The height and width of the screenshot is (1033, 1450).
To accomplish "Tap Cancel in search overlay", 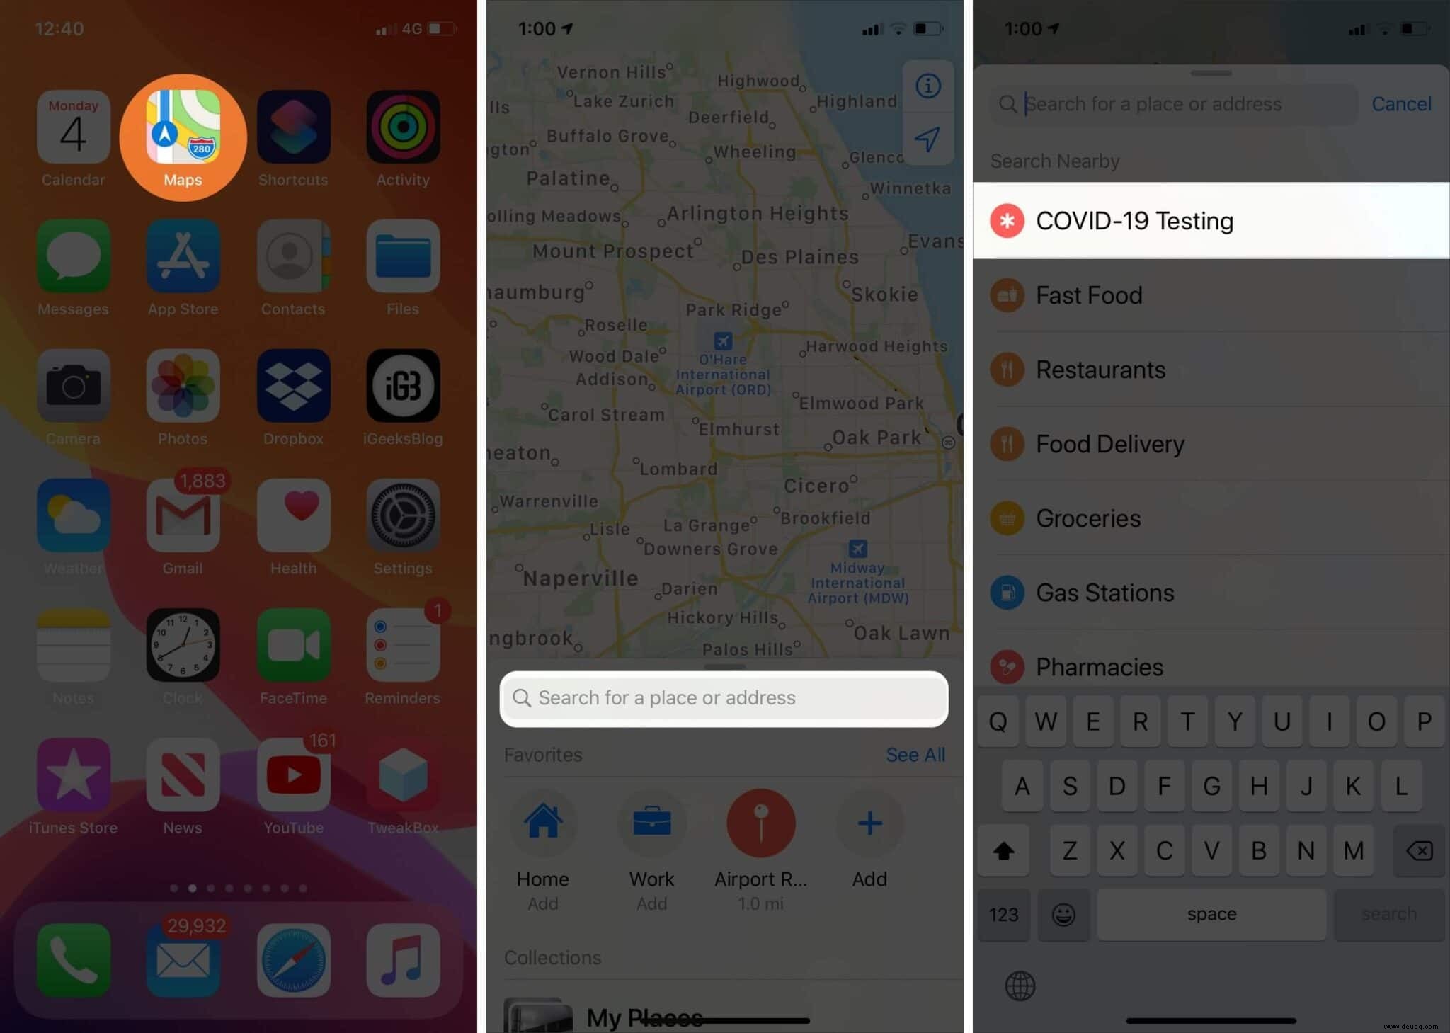I will pos(1402,103).
